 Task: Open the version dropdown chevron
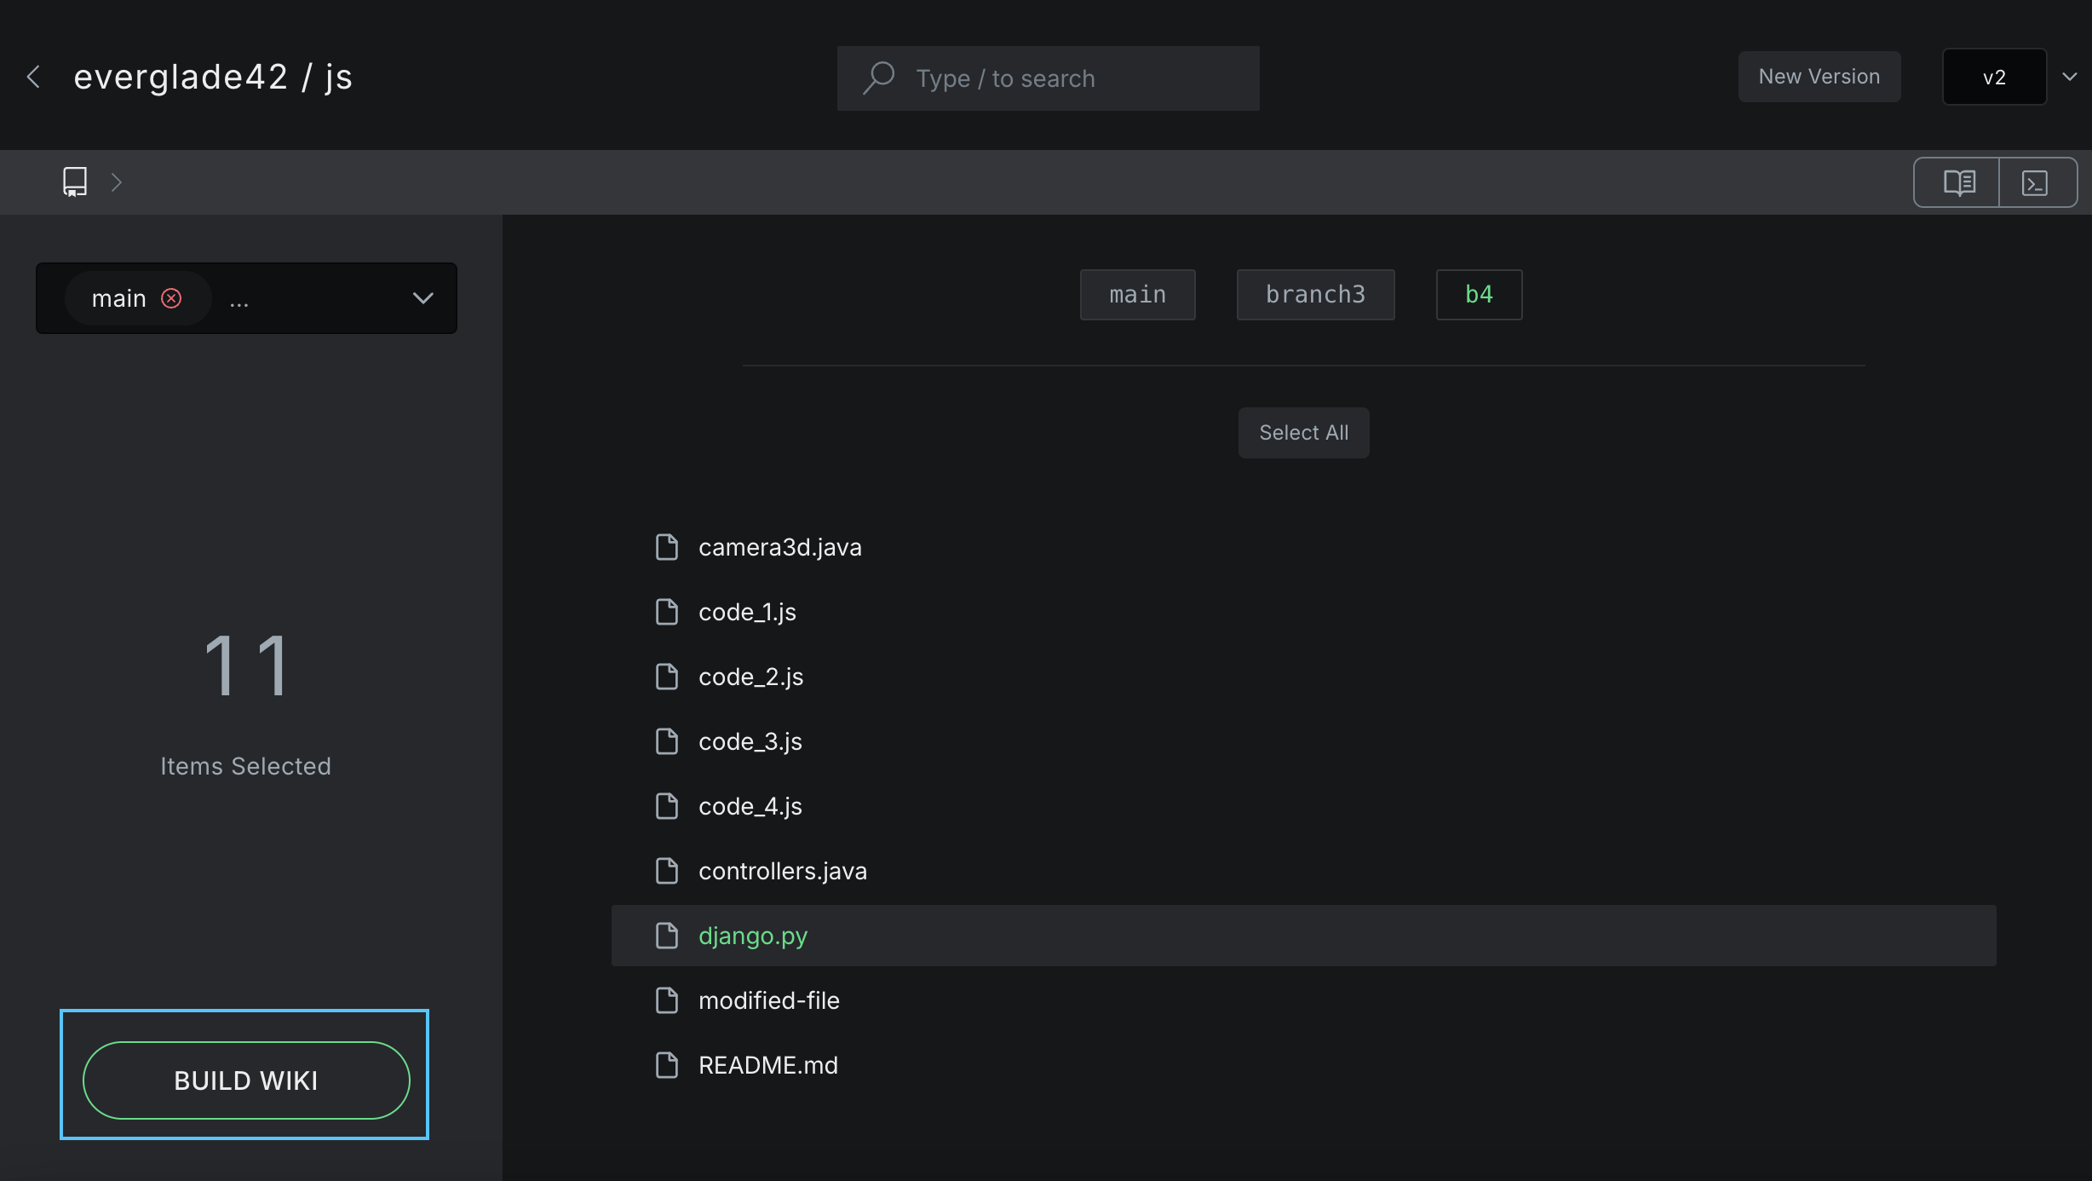(x=2069, y=77)
